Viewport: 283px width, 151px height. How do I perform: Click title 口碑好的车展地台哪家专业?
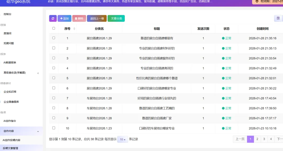point(157,128)
